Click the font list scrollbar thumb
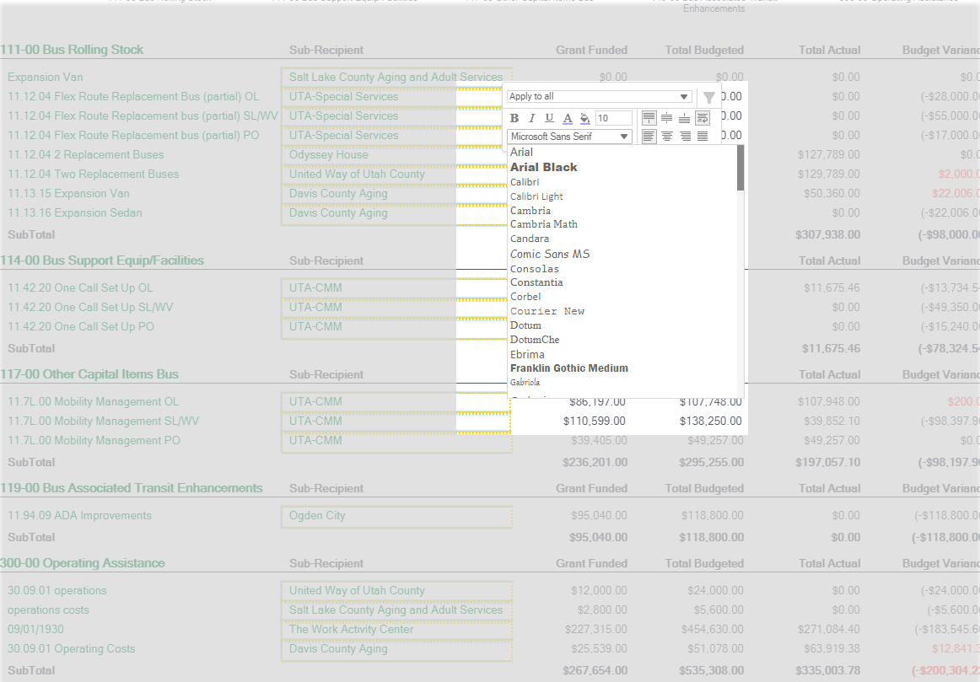The width and height of the screenshot is (980, 682). point(740,168)
